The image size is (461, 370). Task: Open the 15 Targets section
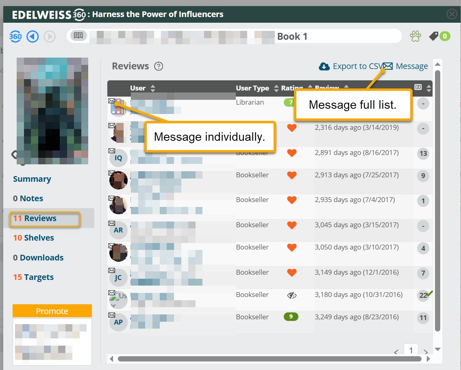pos(33,277)
